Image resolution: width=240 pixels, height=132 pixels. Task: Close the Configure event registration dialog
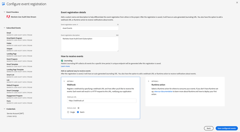coord(237,3)
